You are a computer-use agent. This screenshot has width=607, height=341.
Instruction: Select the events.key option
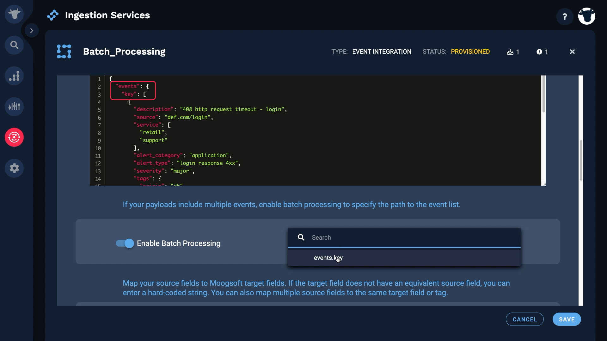tap(404, 258)
